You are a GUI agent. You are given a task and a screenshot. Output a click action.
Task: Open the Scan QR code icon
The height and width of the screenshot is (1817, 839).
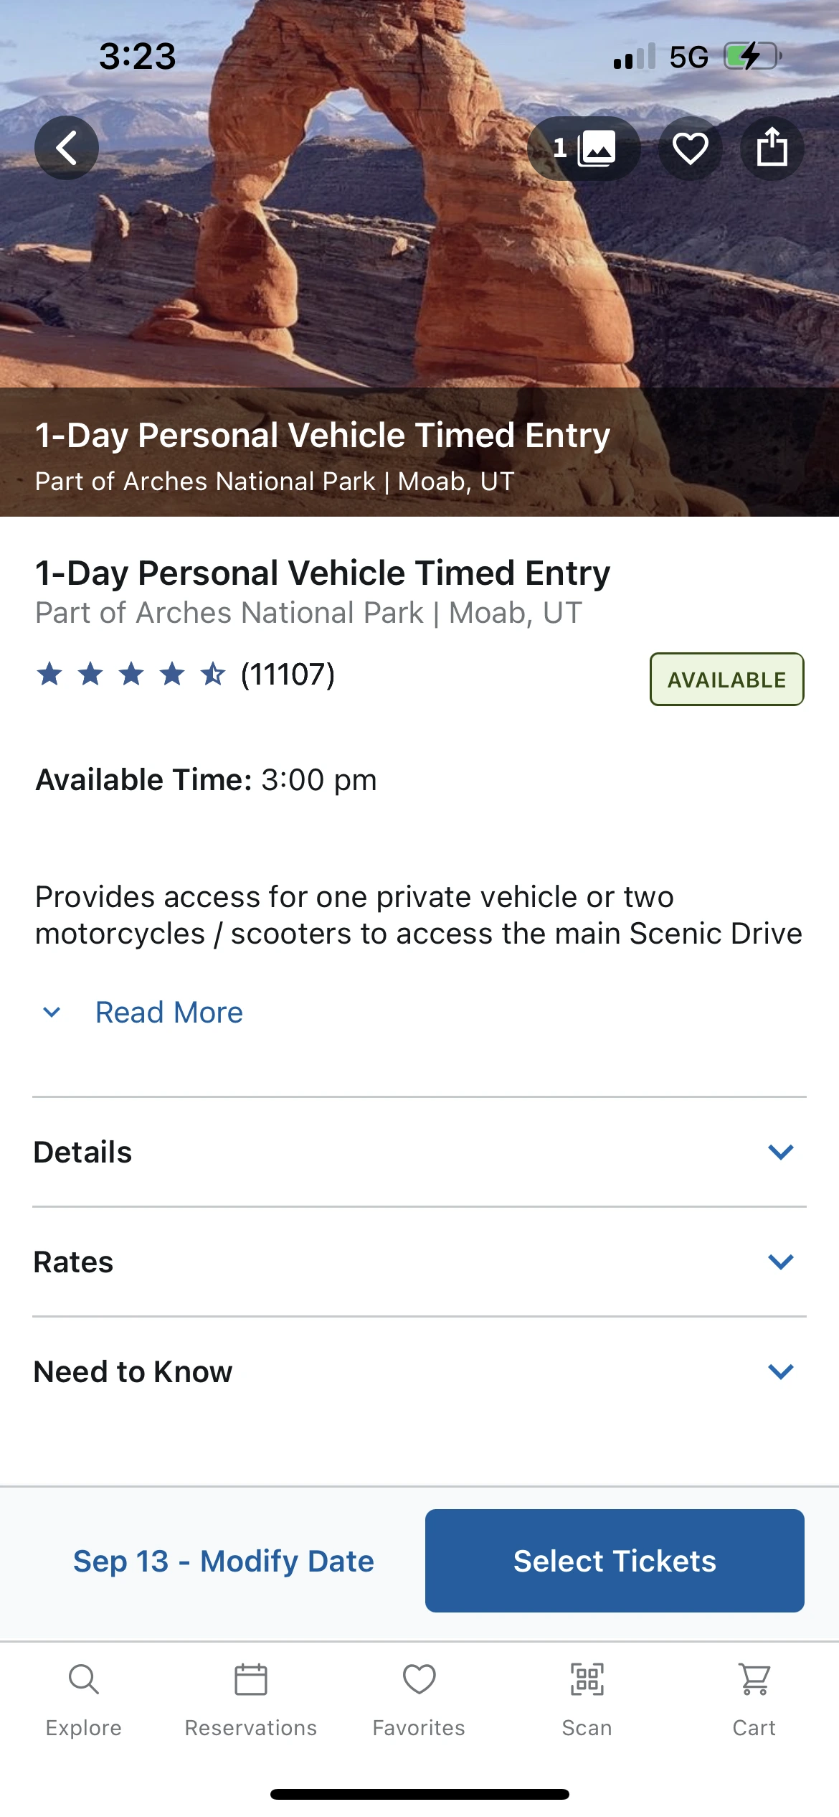point(587,1700)
